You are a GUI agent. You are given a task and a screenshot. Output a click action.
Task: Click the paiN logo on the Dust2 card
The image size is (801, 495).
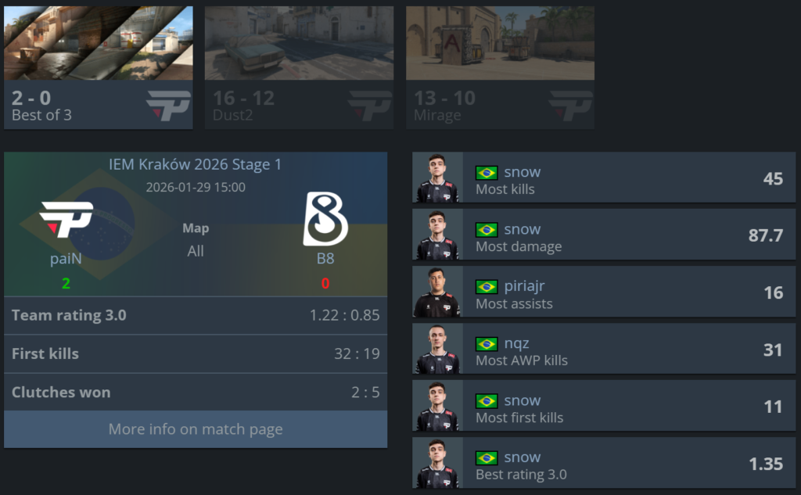(x=370, y=106)
